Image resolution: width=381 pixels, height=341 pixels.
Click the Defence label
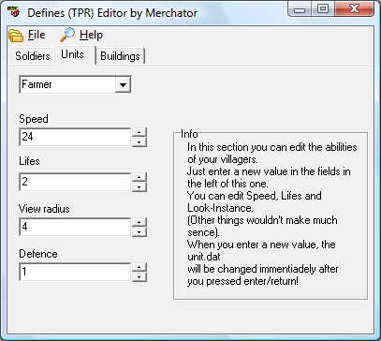[38, 254]
